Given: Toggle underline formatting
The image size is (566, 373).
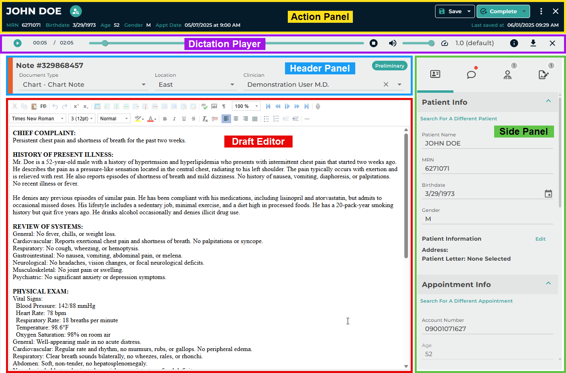Looking at the screenshot, I should pos(184,119).
